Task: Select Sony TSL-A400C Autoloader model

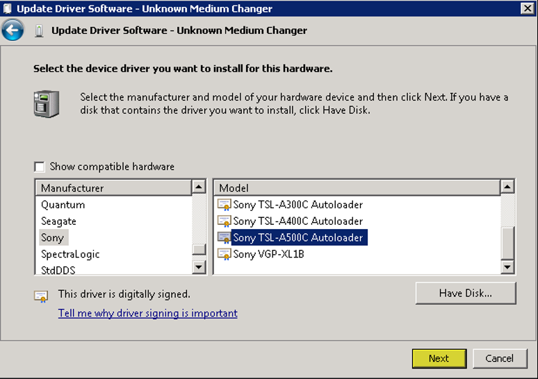Action: tap(297, 221)
